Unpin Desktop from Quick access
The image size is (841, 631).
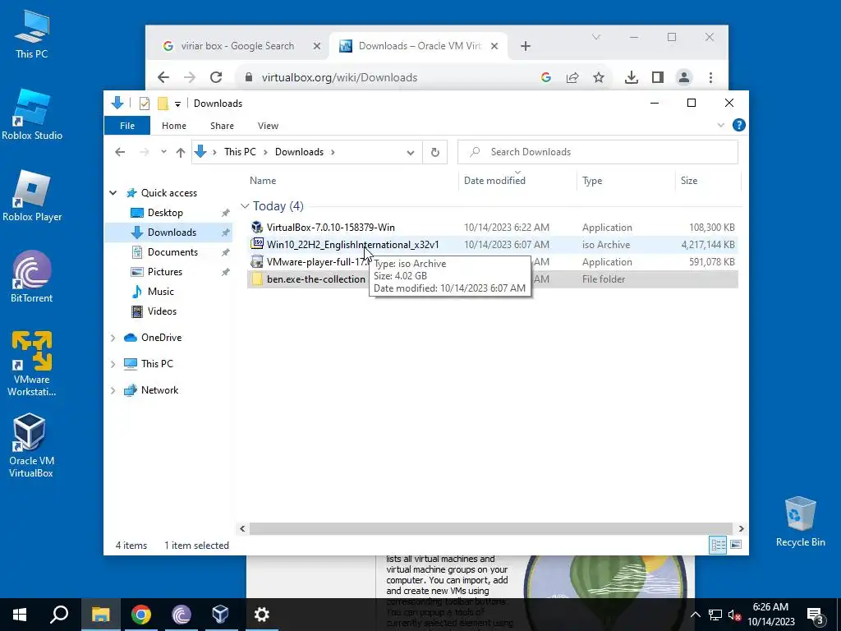pos(225,213)
